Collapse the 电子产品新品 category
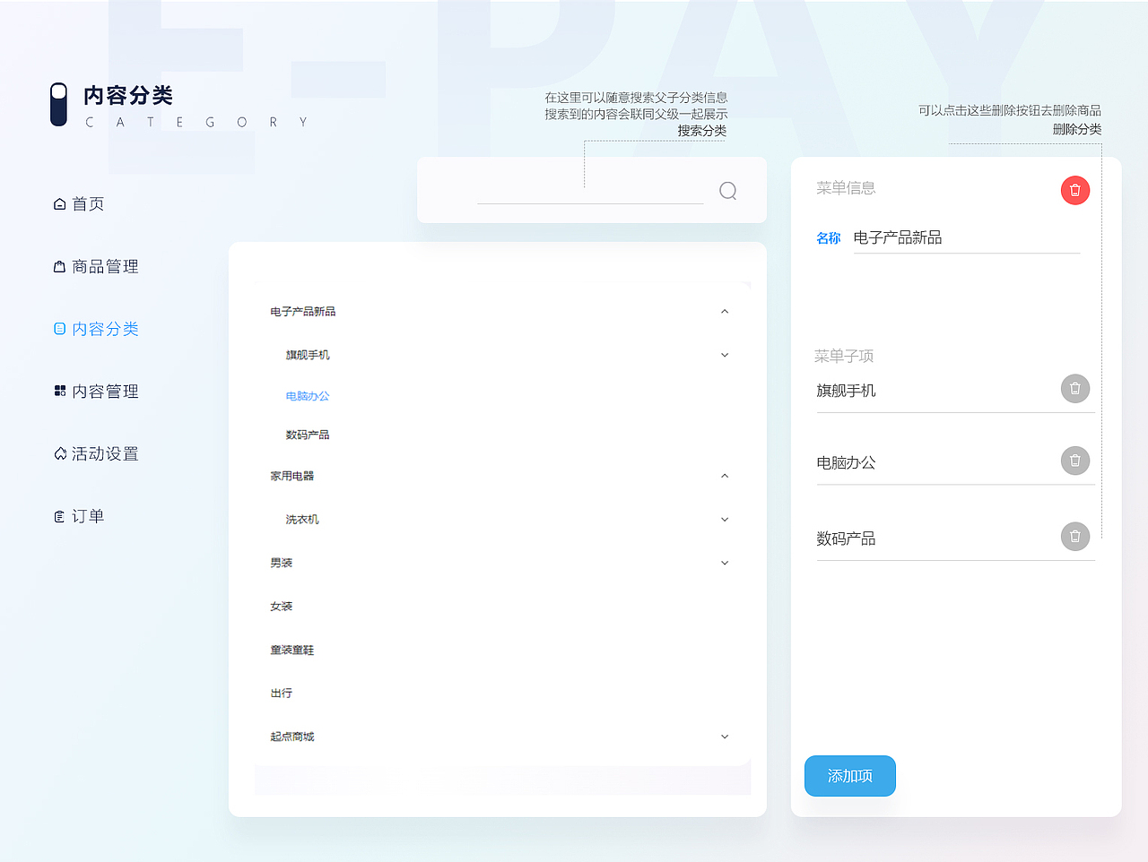Viewport: 1148px width, 862px height. pyautogui.click(x=725, y=311)
